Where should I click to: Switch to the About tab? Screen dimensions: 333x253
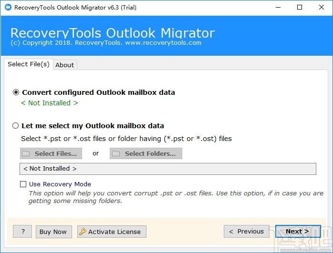(65, 65)
